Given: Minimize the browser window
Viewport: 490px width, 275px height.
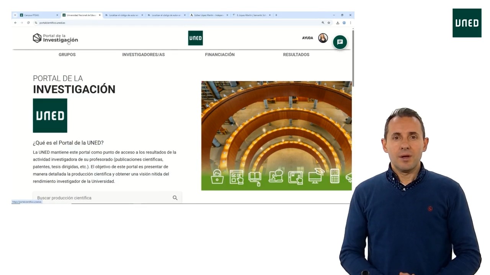Looking at the screenshot, I should (x=333, y=15).
